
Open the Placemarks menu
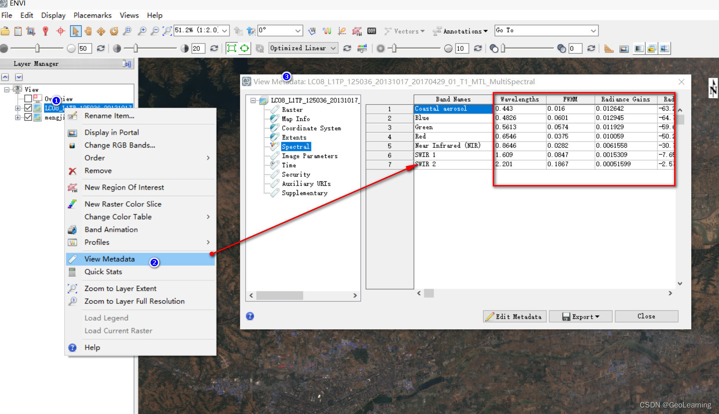coord(93,15)
